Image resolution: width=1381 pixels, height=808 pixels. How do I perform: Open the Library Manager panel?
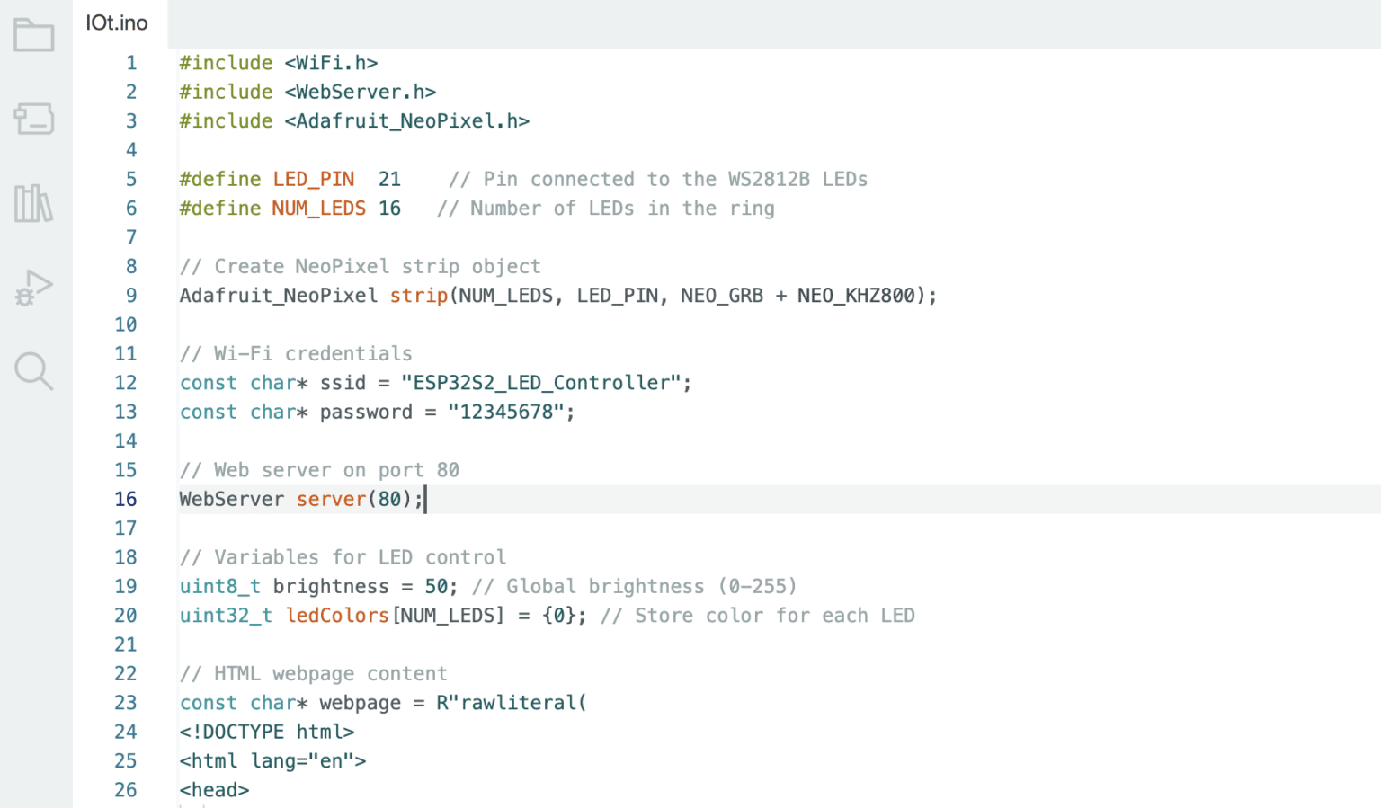coord(34,203)
